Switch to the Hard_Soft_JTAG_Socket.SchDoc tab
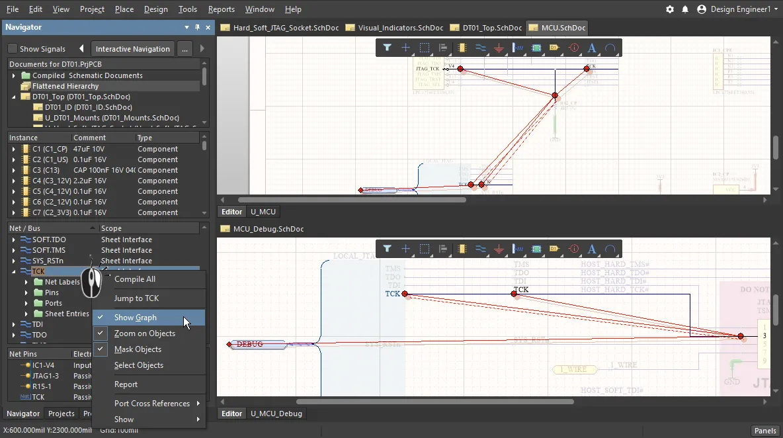 (x=280, y=28)
